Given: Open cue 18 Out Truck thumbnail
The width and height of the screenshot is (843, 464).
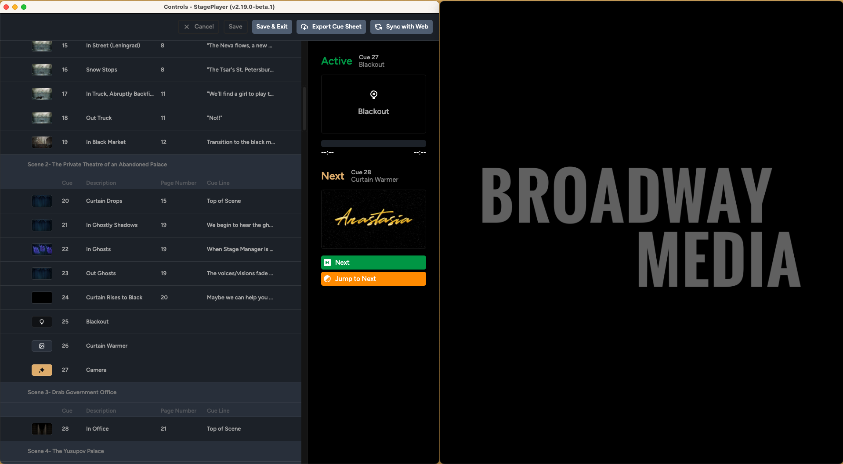Looking at the screenshot, I should coord(42,118).
